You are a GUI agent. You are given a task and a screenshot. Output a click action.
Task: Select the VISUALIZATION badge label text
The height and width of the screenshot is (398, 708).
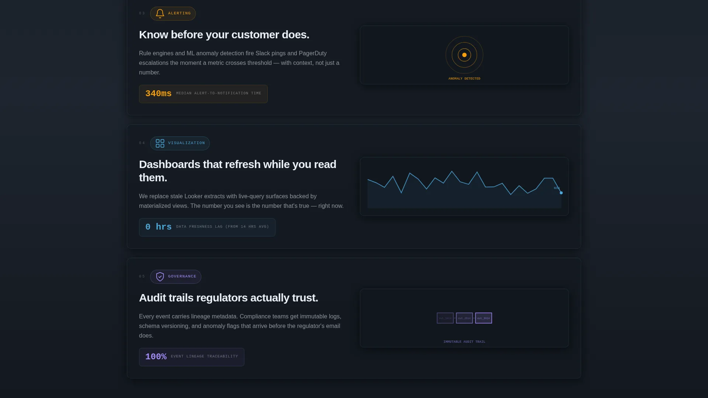pyautogui.click(x=186, y=143)
